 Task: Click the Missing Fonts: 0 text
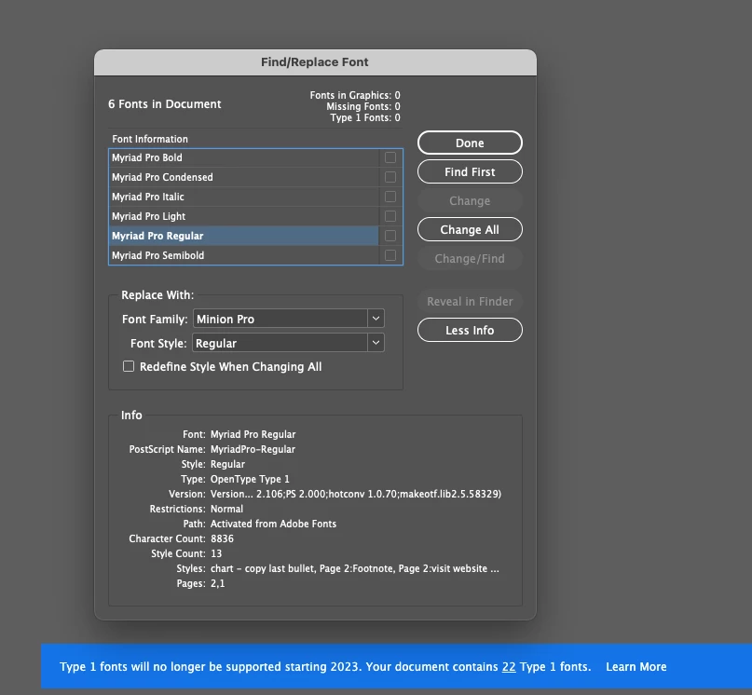point(363,106)
